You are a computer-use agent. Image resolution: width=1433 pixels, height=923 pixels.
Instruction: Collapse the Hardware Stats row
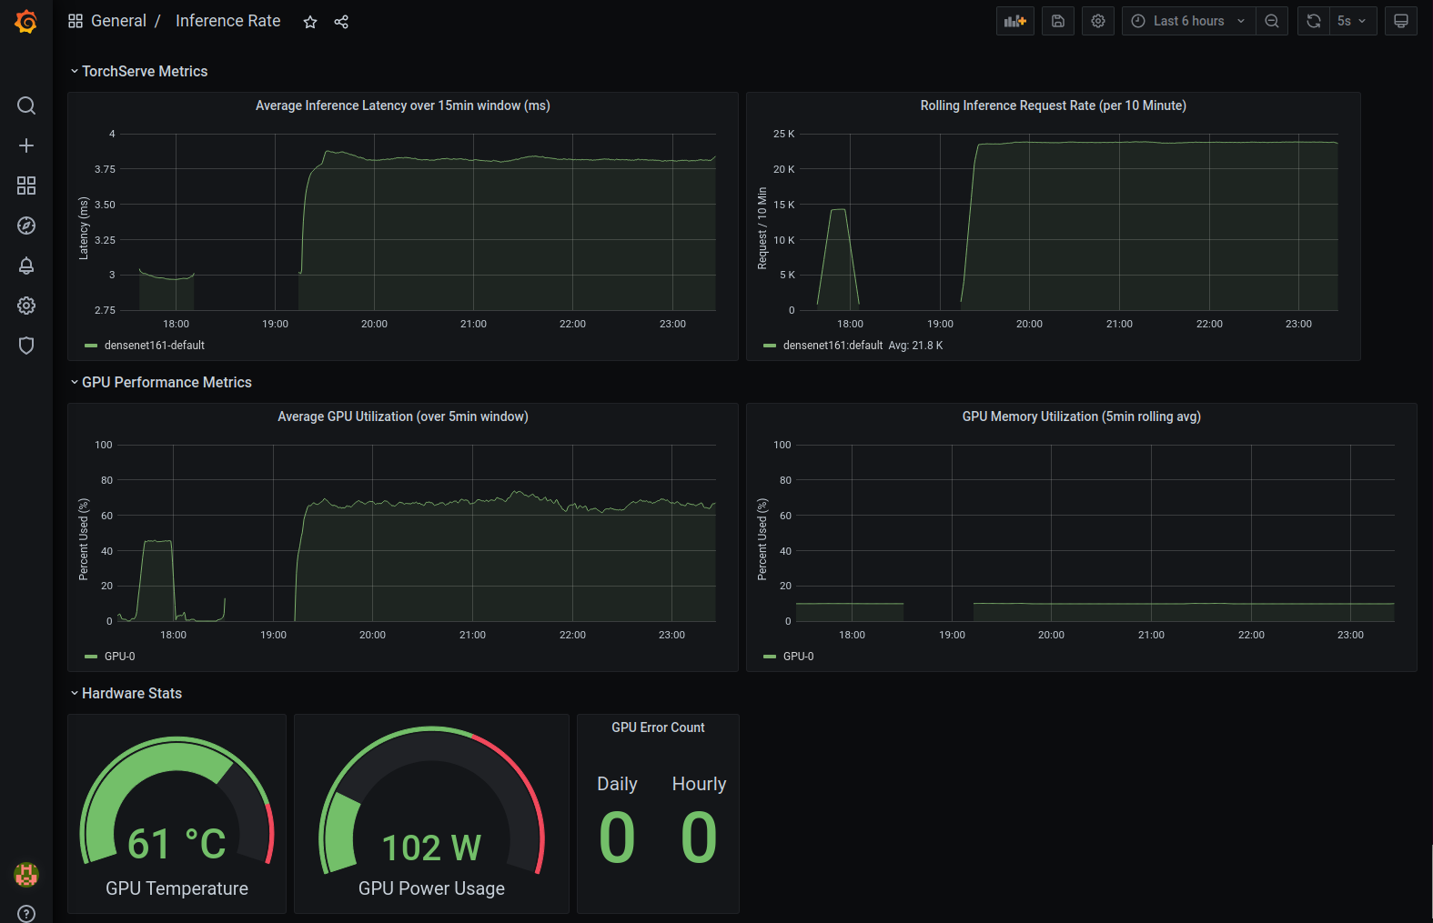[x=126, y=693]
